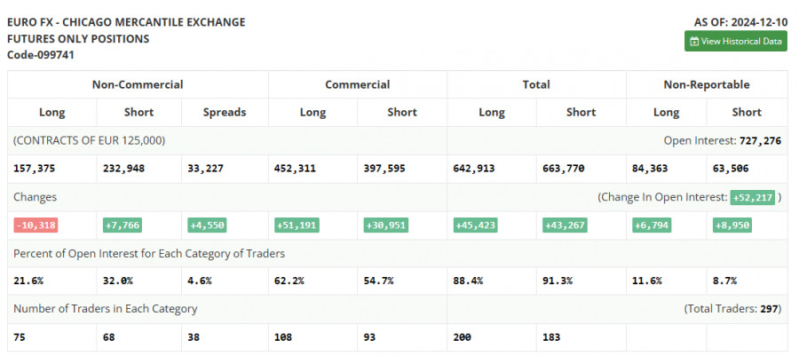The height and width of the screenshot is (356, 799).
Task: Click the +51,191 change badge
Action: click(x=297, y=225)
